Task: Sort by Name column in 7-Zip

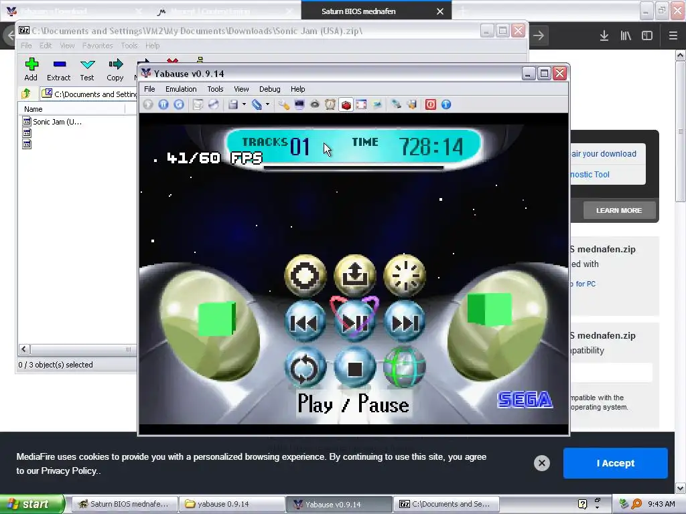Action: coord(71,109)
